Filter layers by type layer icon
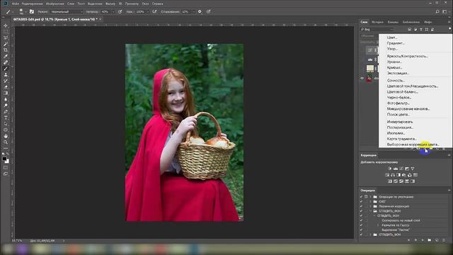Screen dimensions: 453x255 pos(421,30)
